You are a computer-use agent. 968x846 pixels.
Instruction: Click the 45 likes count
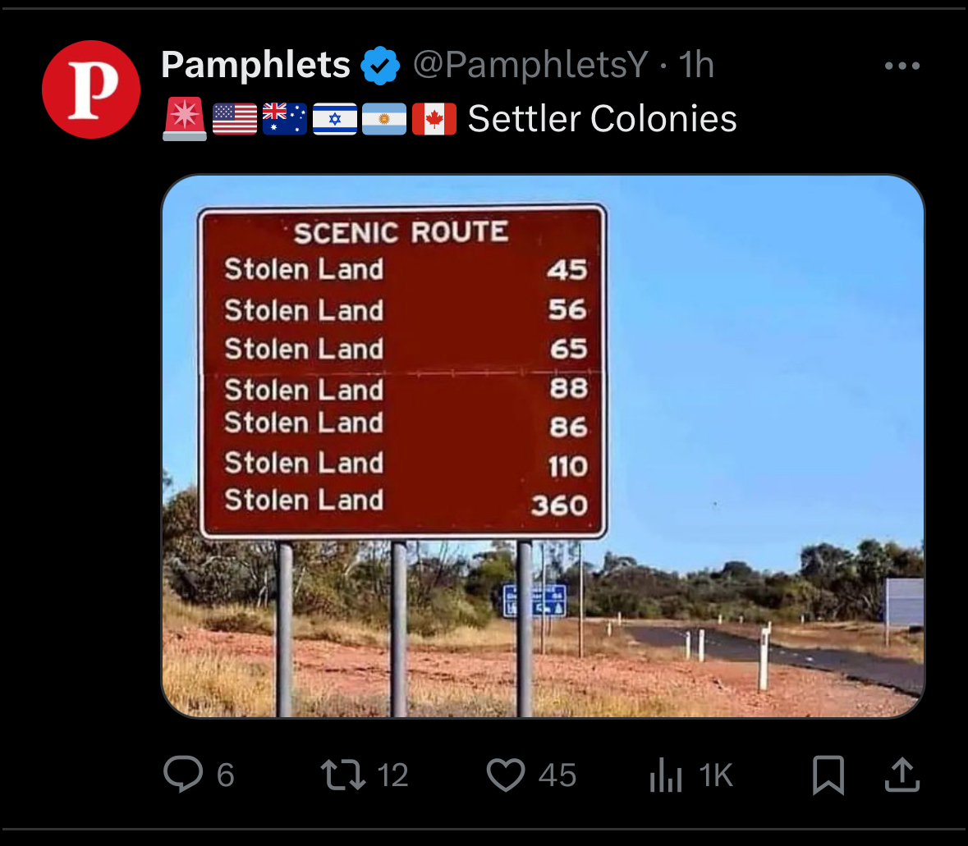click(x=557, y=775)
